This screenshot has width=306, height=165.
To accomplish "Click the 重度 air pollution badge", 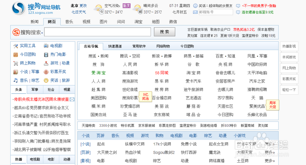I will pos(126,5).
